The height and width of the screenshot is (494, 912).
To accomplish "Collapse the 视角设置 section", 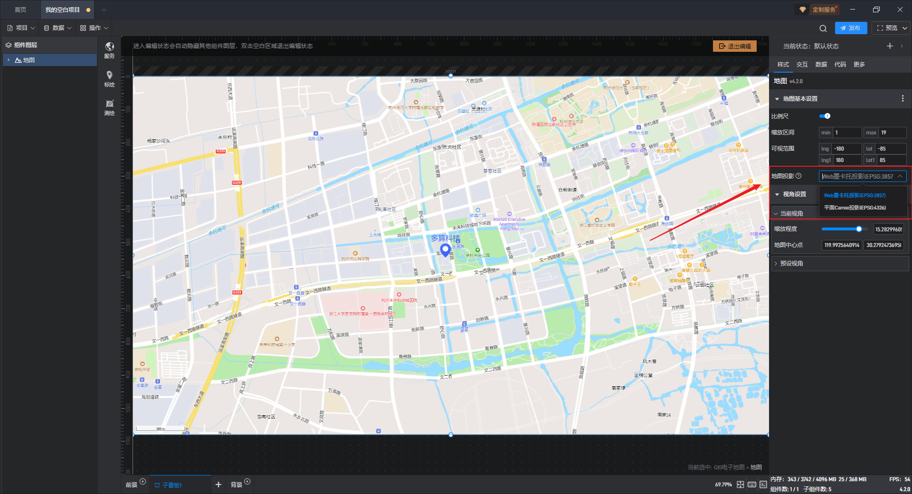I will tap(777, 194).
